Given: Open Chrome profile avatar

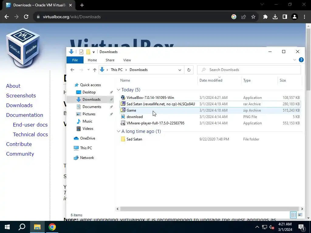Looking at the screenshot, I should pos(295,17).
